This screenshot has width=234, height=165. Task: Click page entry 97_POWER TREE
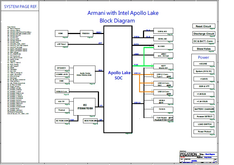[13, 109]
